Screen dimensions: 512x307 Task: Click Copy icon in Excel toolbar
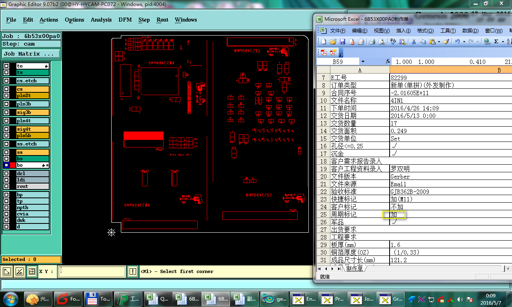point(423,42)
